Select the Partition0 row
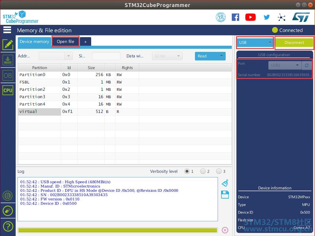 click(125, 75)
